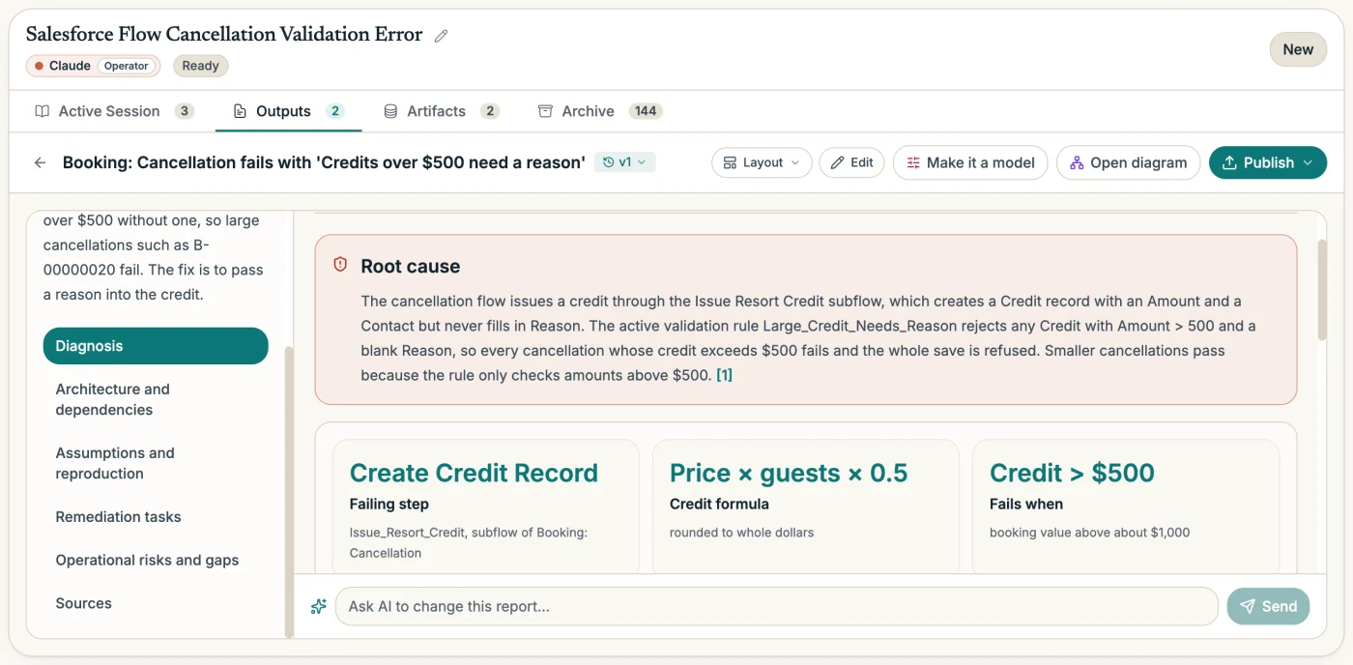Click 'booking value above about $1,000' text

[x=1089, y=533]
